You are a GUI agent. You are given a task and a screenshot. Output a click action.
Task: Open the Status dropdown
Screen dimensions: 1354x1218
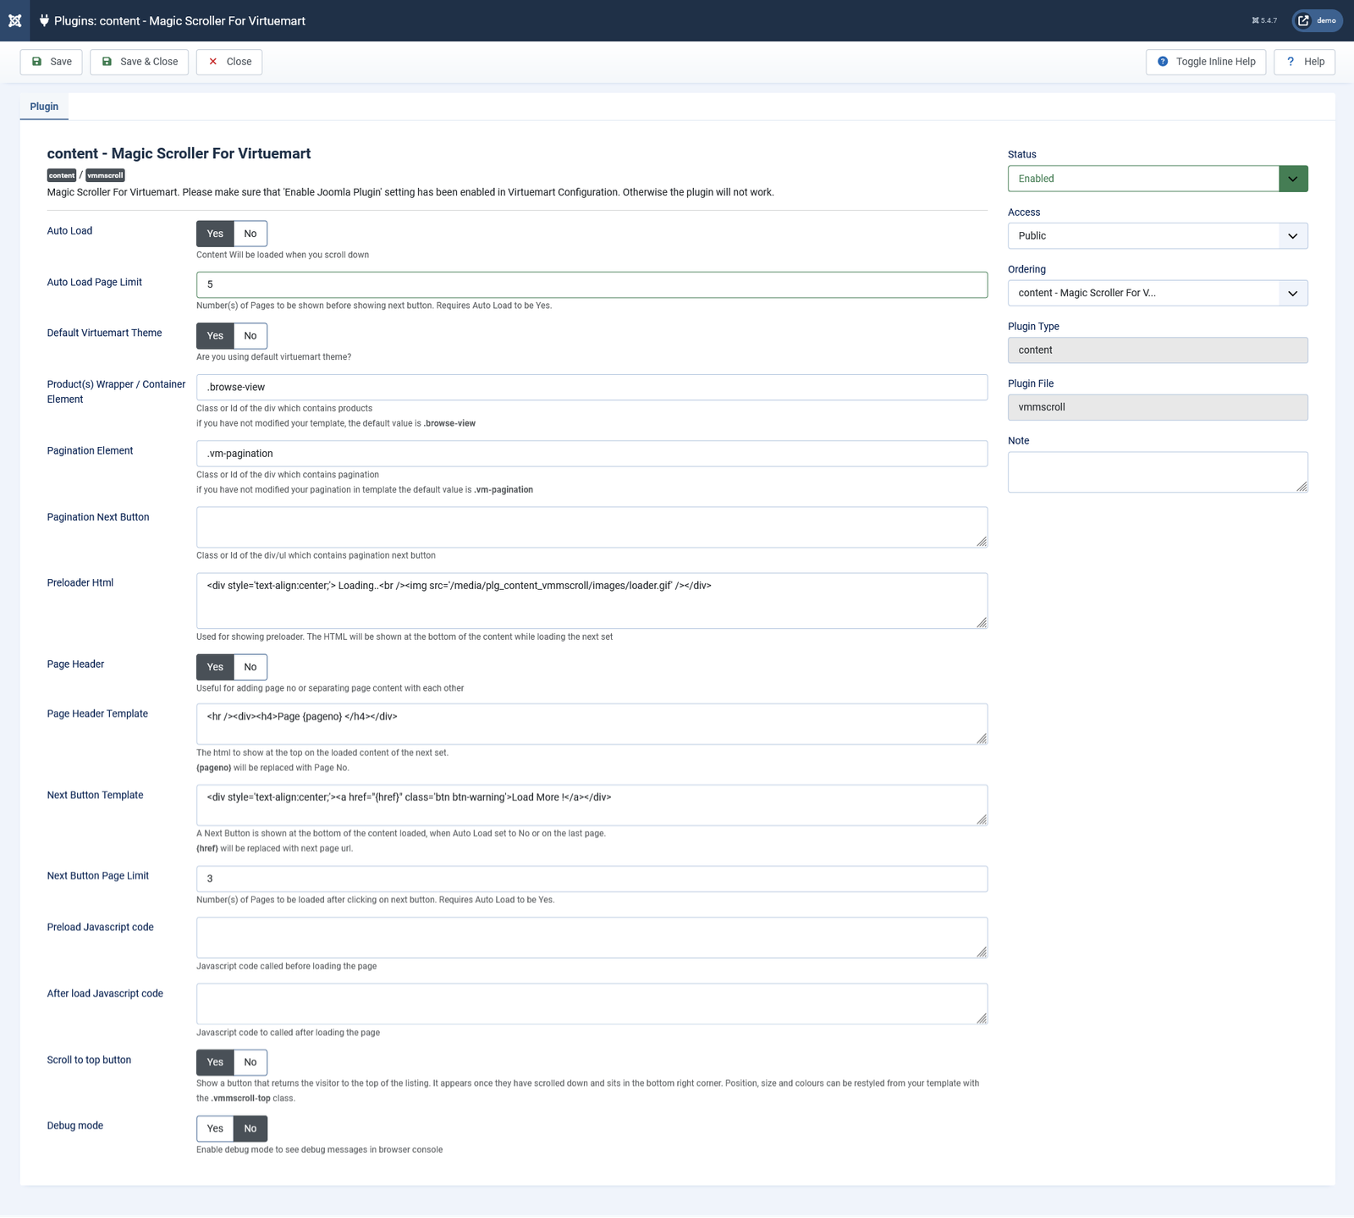coord(1158,179)
